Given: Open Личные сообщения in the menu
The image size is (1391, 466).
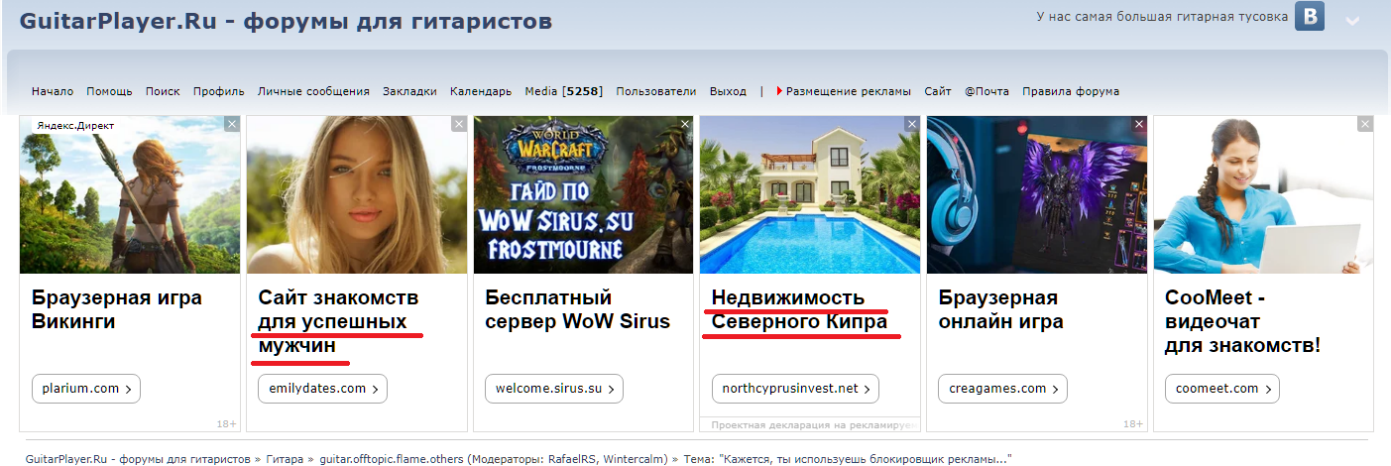Looking at the screenshot, I should (313, 91).
